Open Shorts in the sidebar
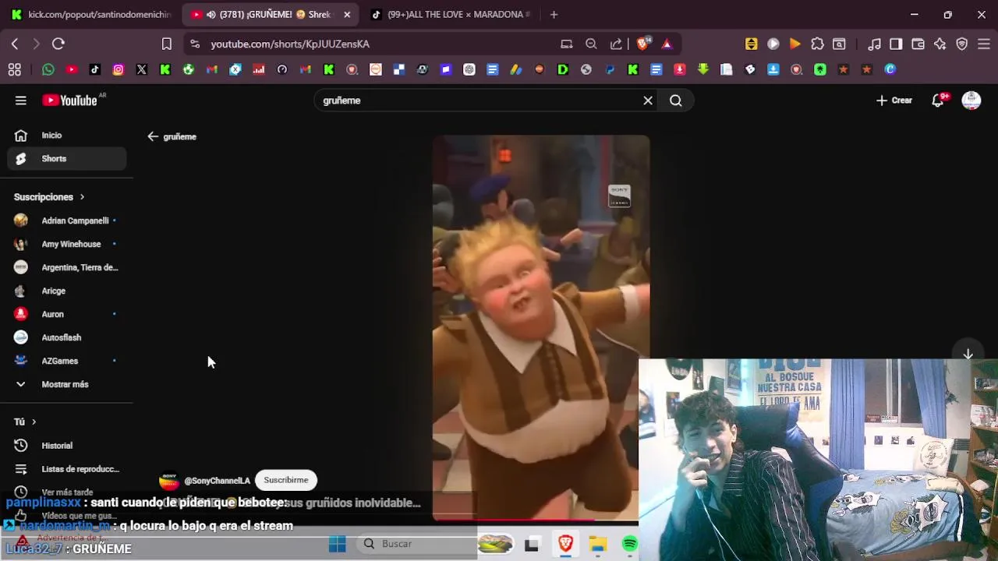Viewport: 998px width, 561px height. point(67,159)
